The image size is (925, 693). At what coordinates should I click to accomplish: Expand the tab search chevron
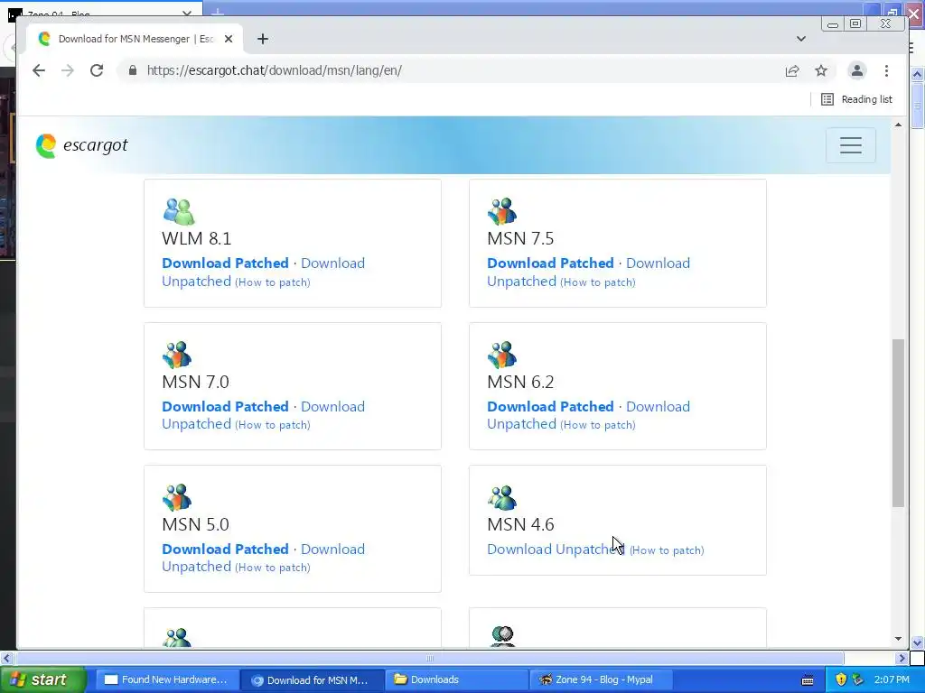click(800, 39)
